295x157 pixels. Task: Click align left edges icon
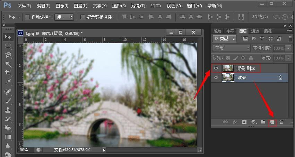tap(151, 17)
